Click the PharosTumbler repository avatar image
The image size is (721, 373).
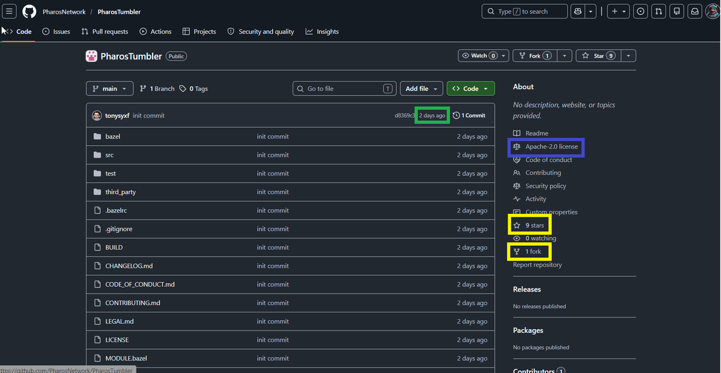coord(91,56)
